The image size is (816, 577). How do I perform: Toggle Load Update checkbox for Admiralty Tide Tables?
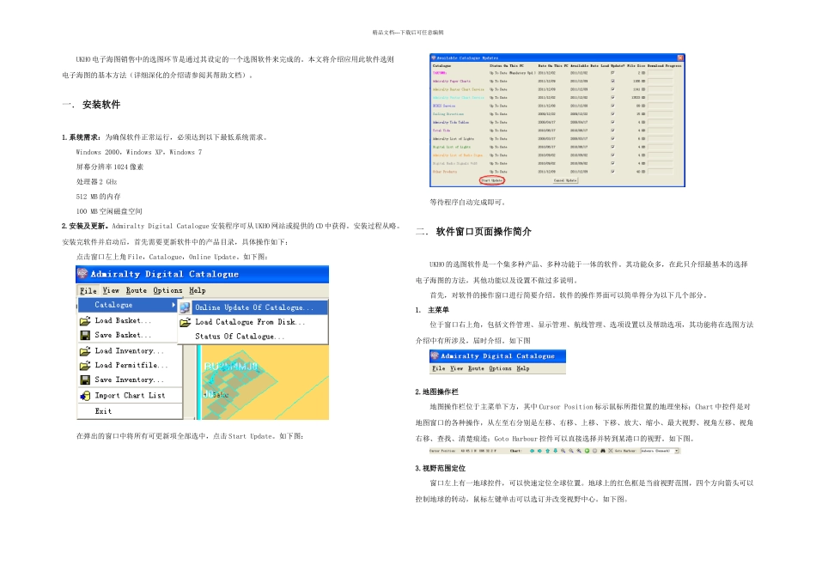(x=612, y=122)
